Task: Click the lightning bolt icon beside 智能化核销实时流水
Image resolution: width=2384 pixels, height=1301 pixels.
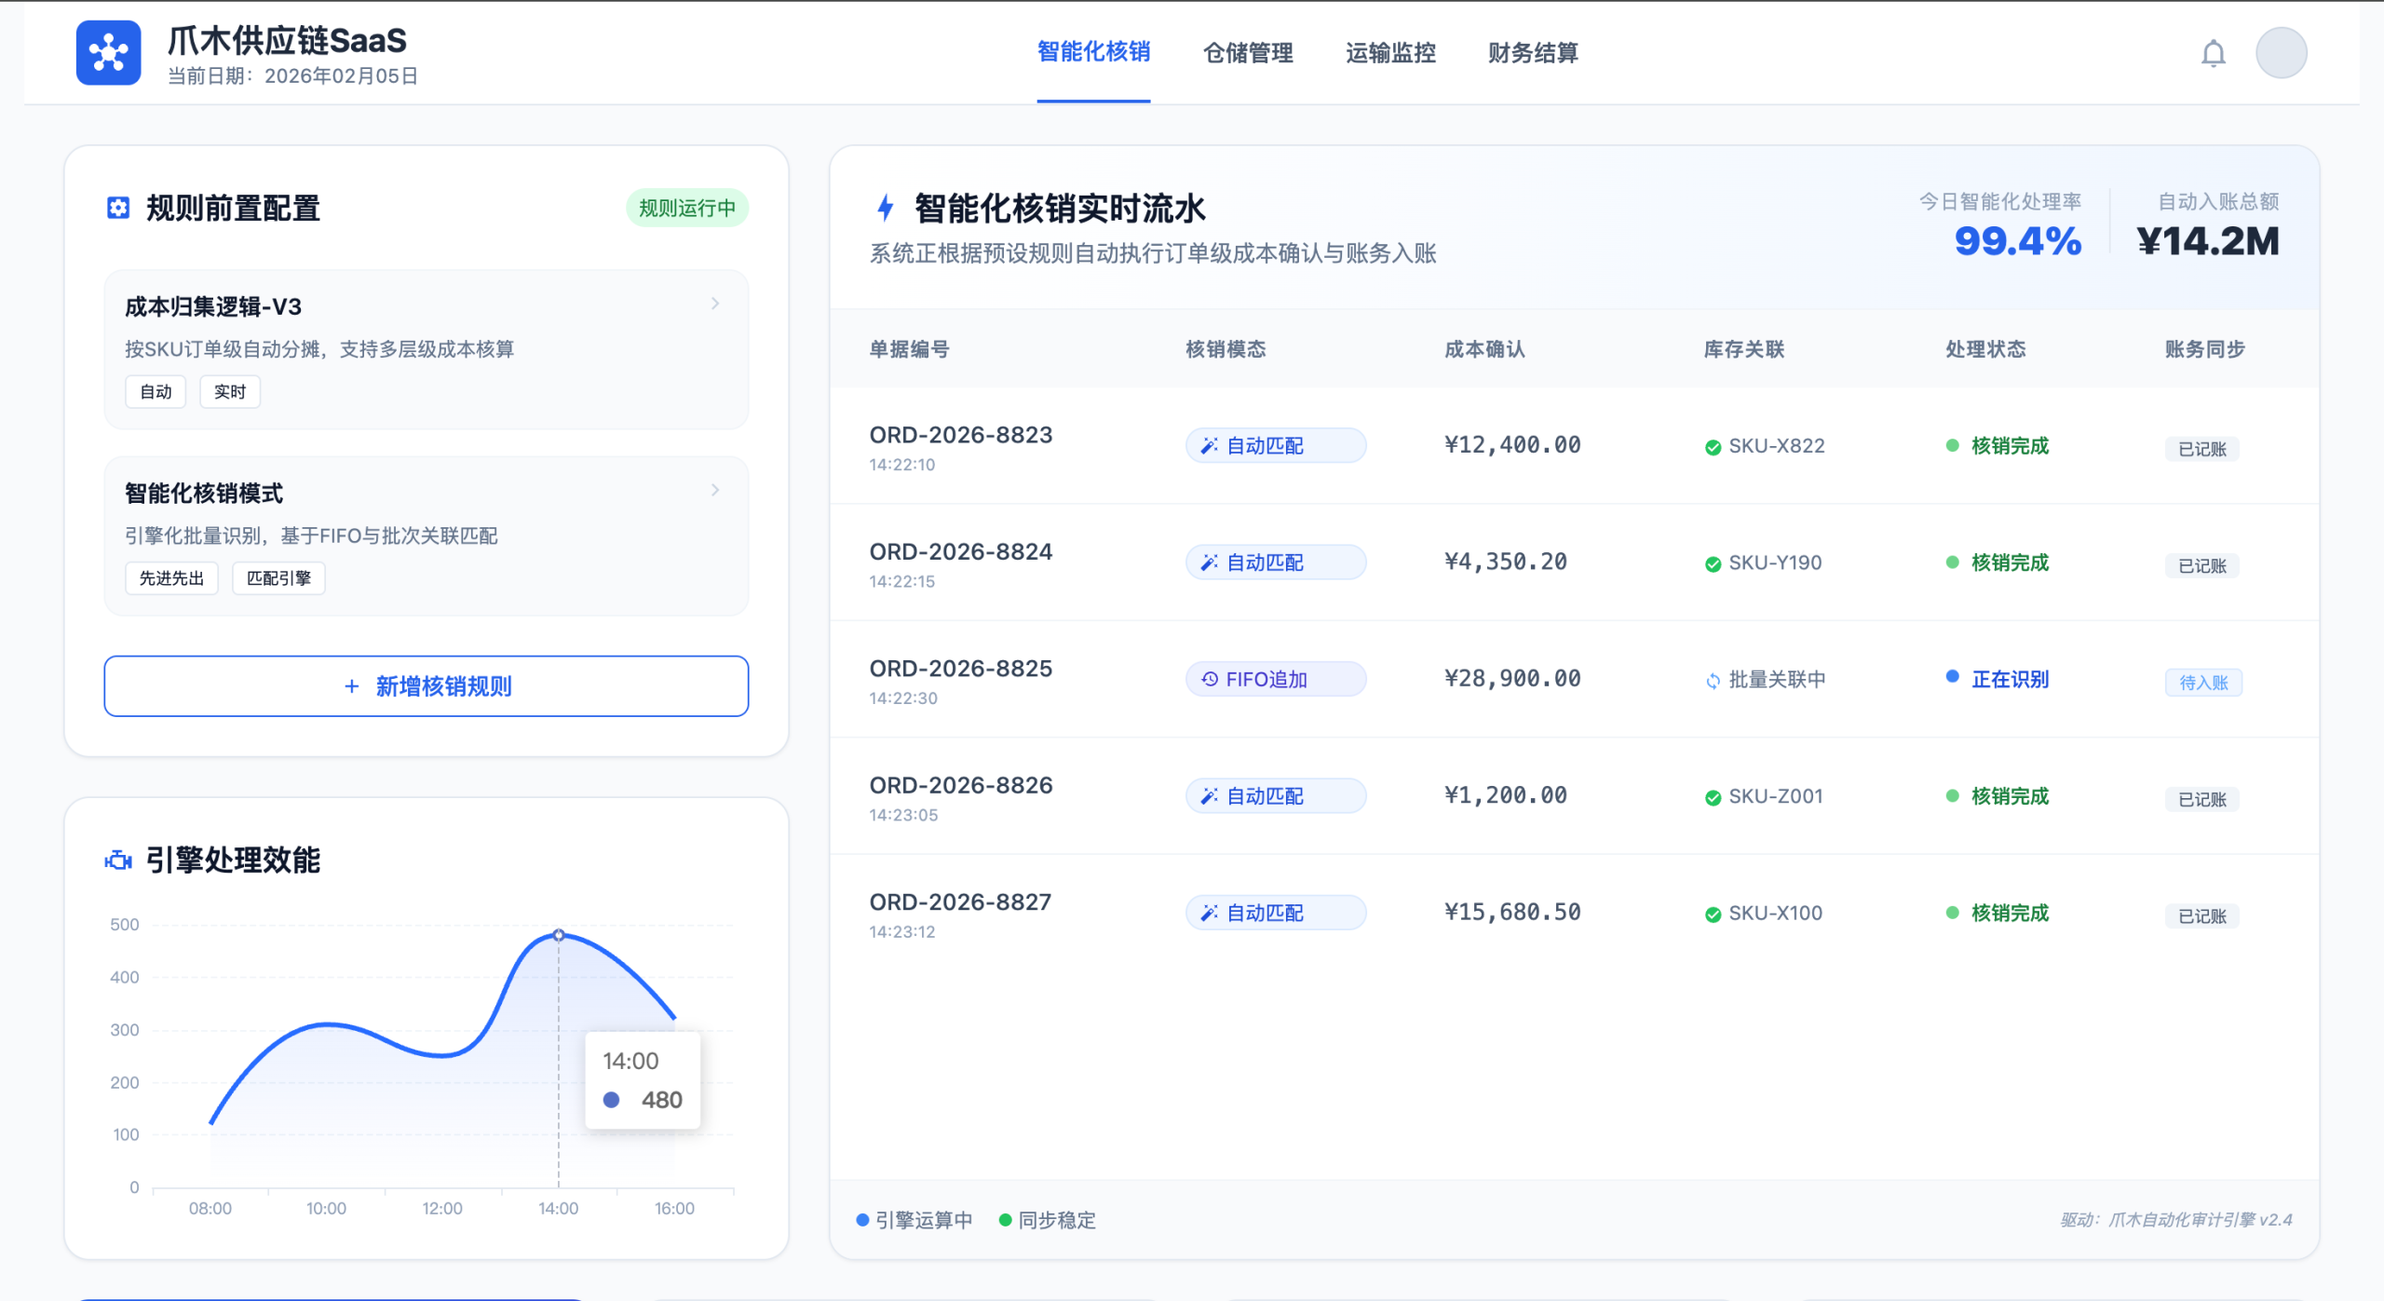Action: coord(886,208)
